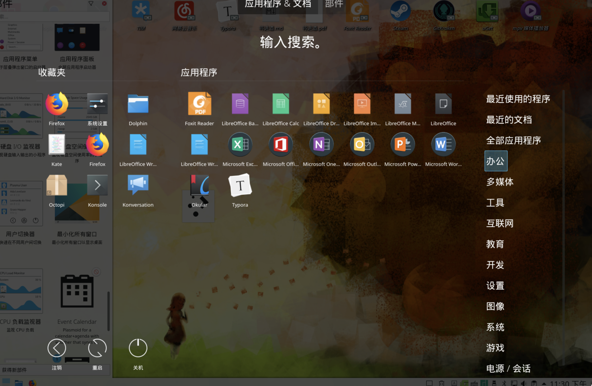Switch to 部件 tab
Image resolution: width=592 pixels, height=386 pixels.
[x=334, y=4]
